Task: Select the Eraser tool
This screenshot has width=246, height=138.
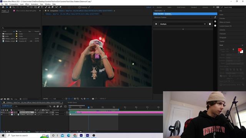Action: coord(53,7)
